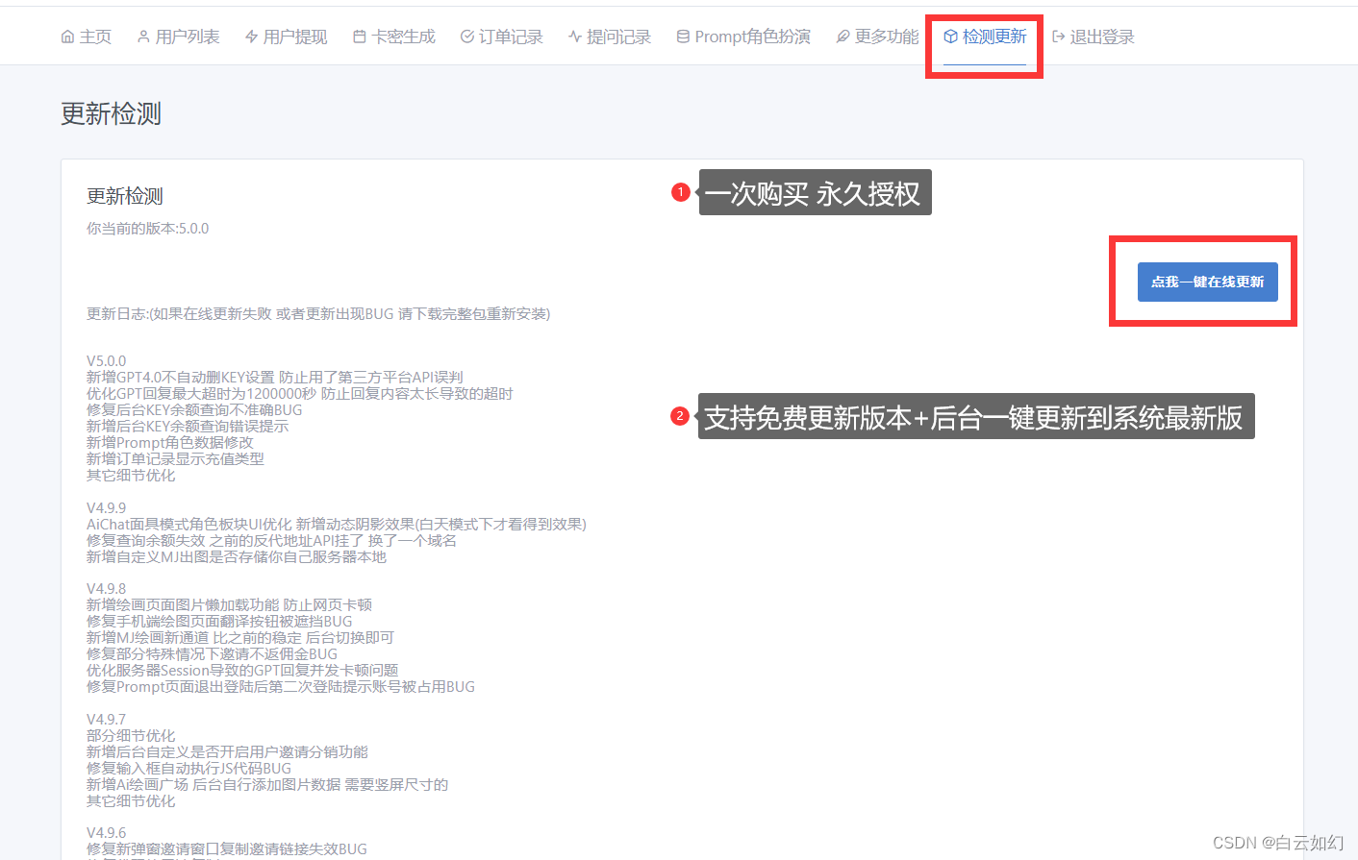Screen dimensions: 1358x860
Task: Click the line 修复Prompt页面退出登陆后第二次登陆提示
Action: pyautogui.click(x=281, y=687)
